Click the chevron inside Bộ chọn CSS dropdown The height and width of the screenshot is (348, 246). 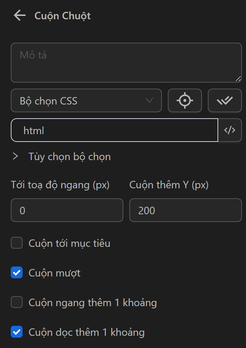tap(149, 100)
